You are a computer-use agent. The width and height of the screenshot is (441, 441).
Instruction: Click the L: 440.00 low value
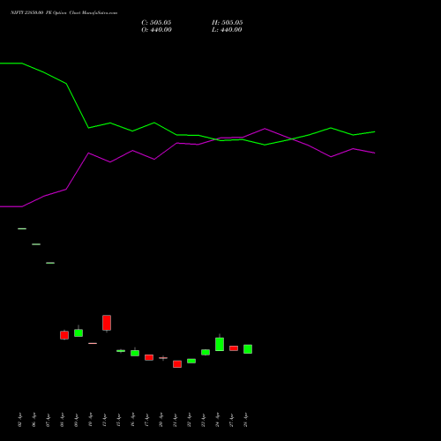(x=227, y=30)
